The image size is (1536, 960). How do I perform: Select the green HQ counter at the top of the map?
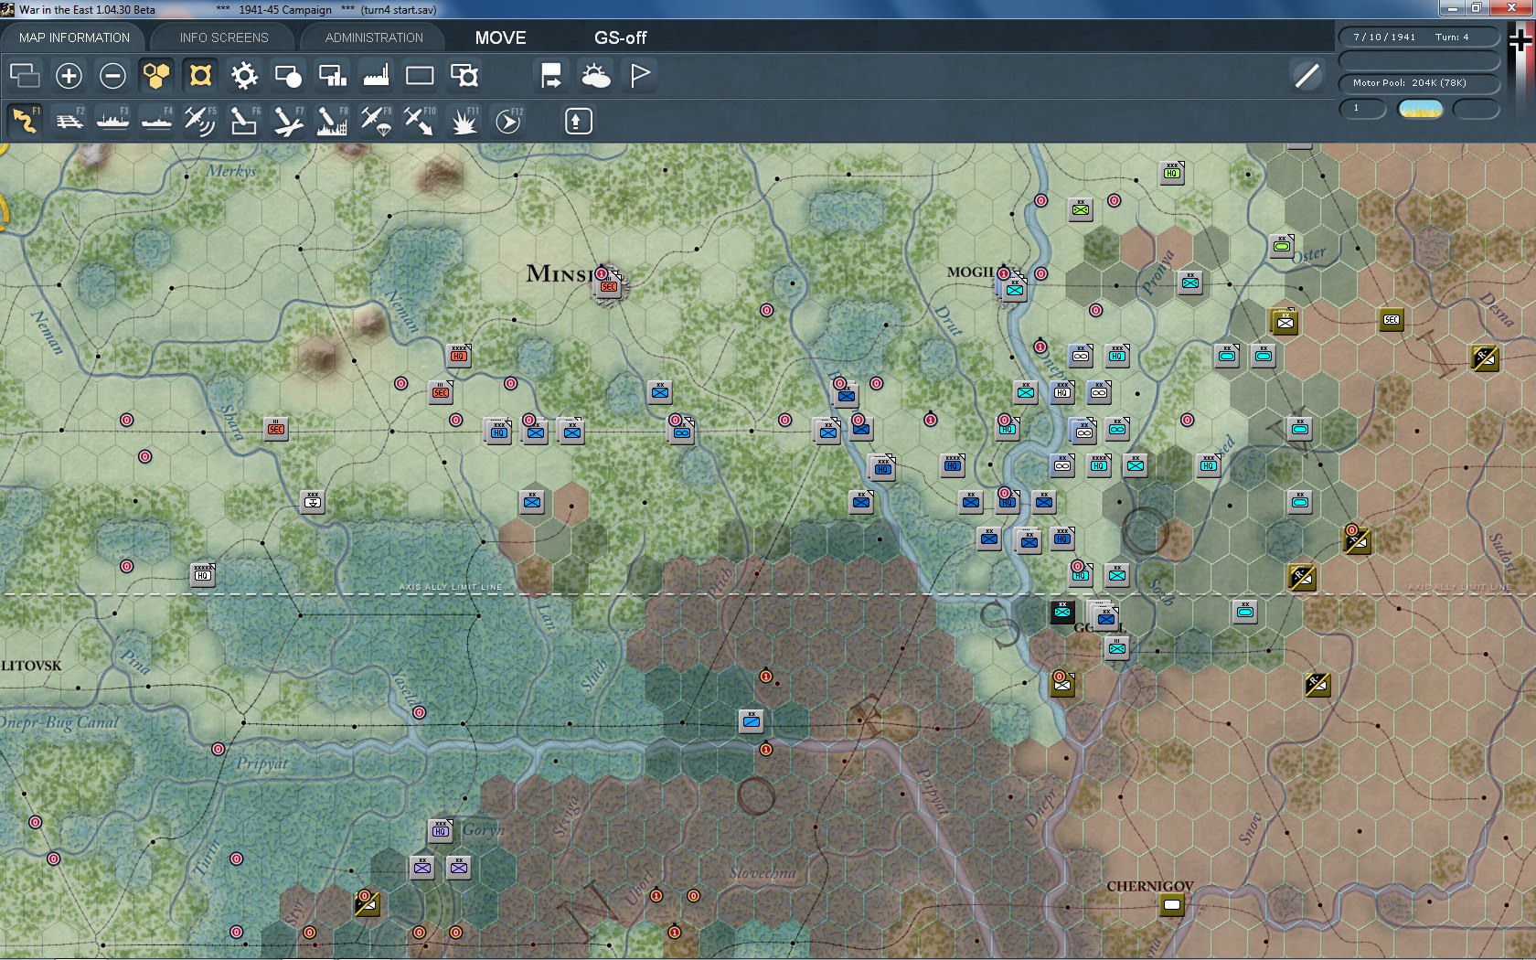click(x=1172, y=173)
